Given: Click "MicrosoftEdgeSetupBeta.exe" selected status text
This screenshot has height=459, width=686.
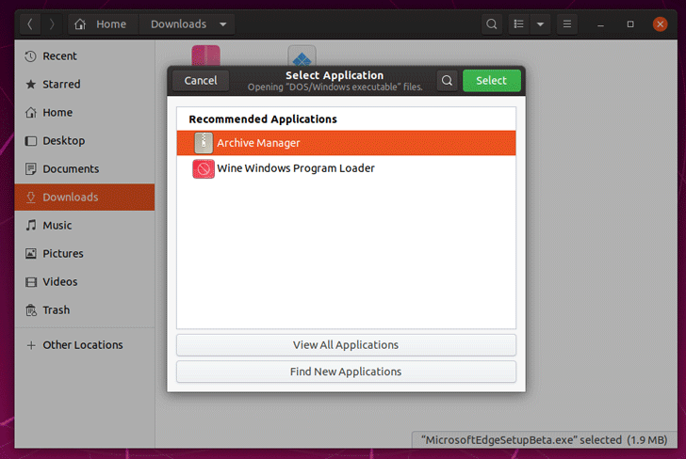Looking at the screenshot, I should pos(545,440).
